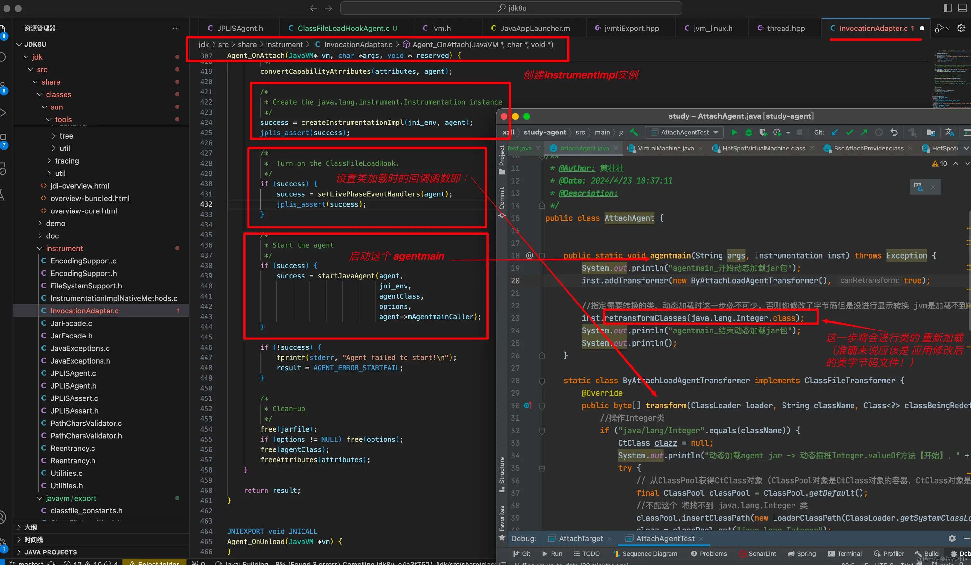Click Git commit checkmark icon
The width and height of the screenshot is (971, 565).
[x=849, y=133]
